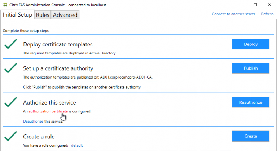This screenshot has height=151, width=277.
Task: Open the Rules tab
Action: coord(43,15)
